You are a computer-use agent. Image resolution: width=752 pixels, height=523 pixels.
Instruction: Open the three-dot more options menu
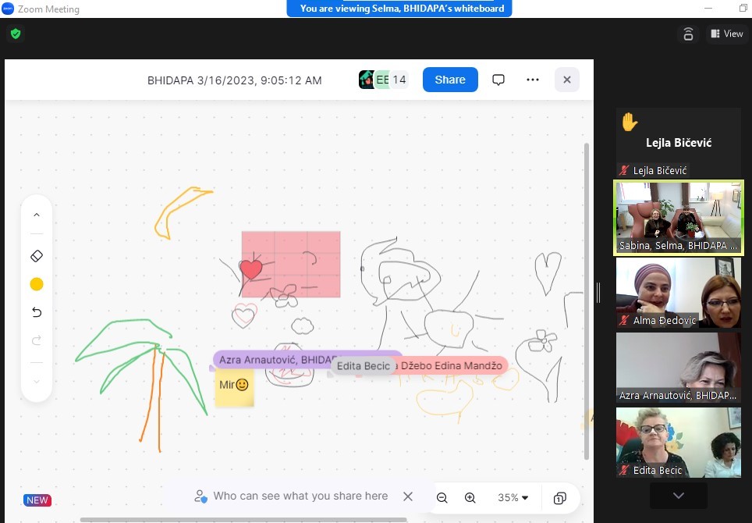(x=533, y=80)
